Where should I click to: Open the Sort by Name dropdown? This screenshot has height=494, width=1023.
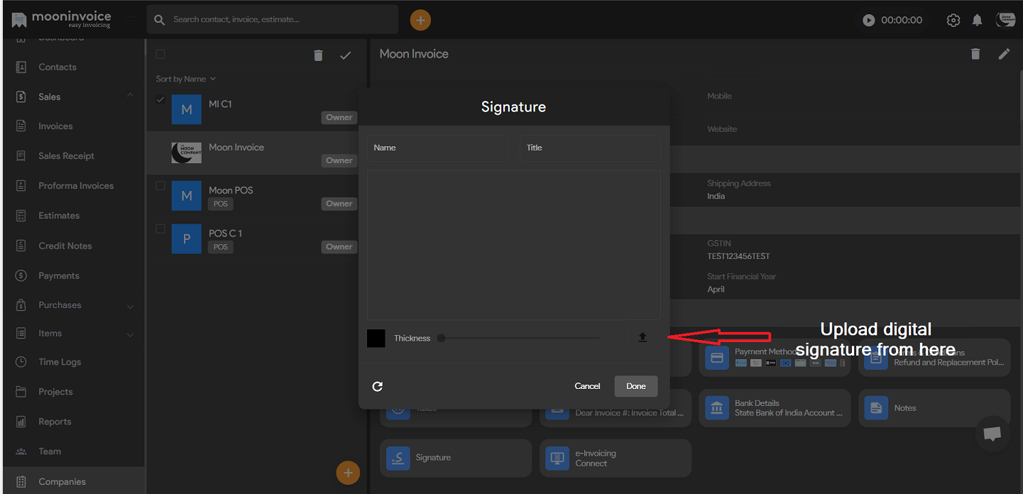[x=186, y=79]
